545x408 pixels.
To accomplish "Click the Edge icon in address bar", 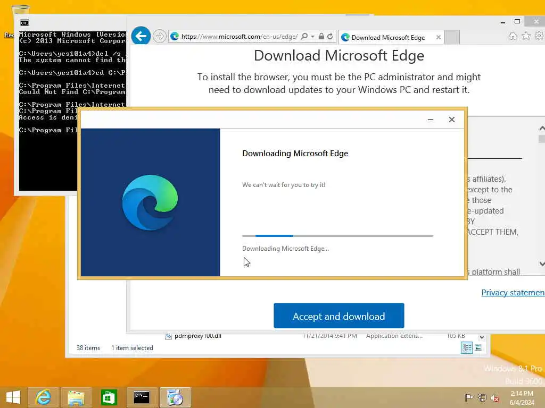I will 175,37.
